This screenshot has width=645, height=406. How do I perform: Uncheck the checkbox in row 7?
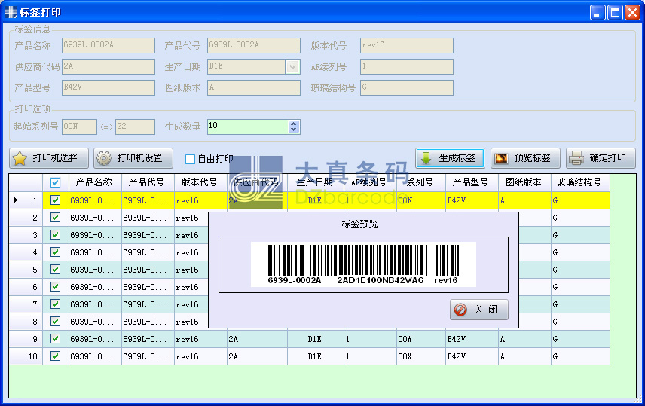[x=55, y=304]
